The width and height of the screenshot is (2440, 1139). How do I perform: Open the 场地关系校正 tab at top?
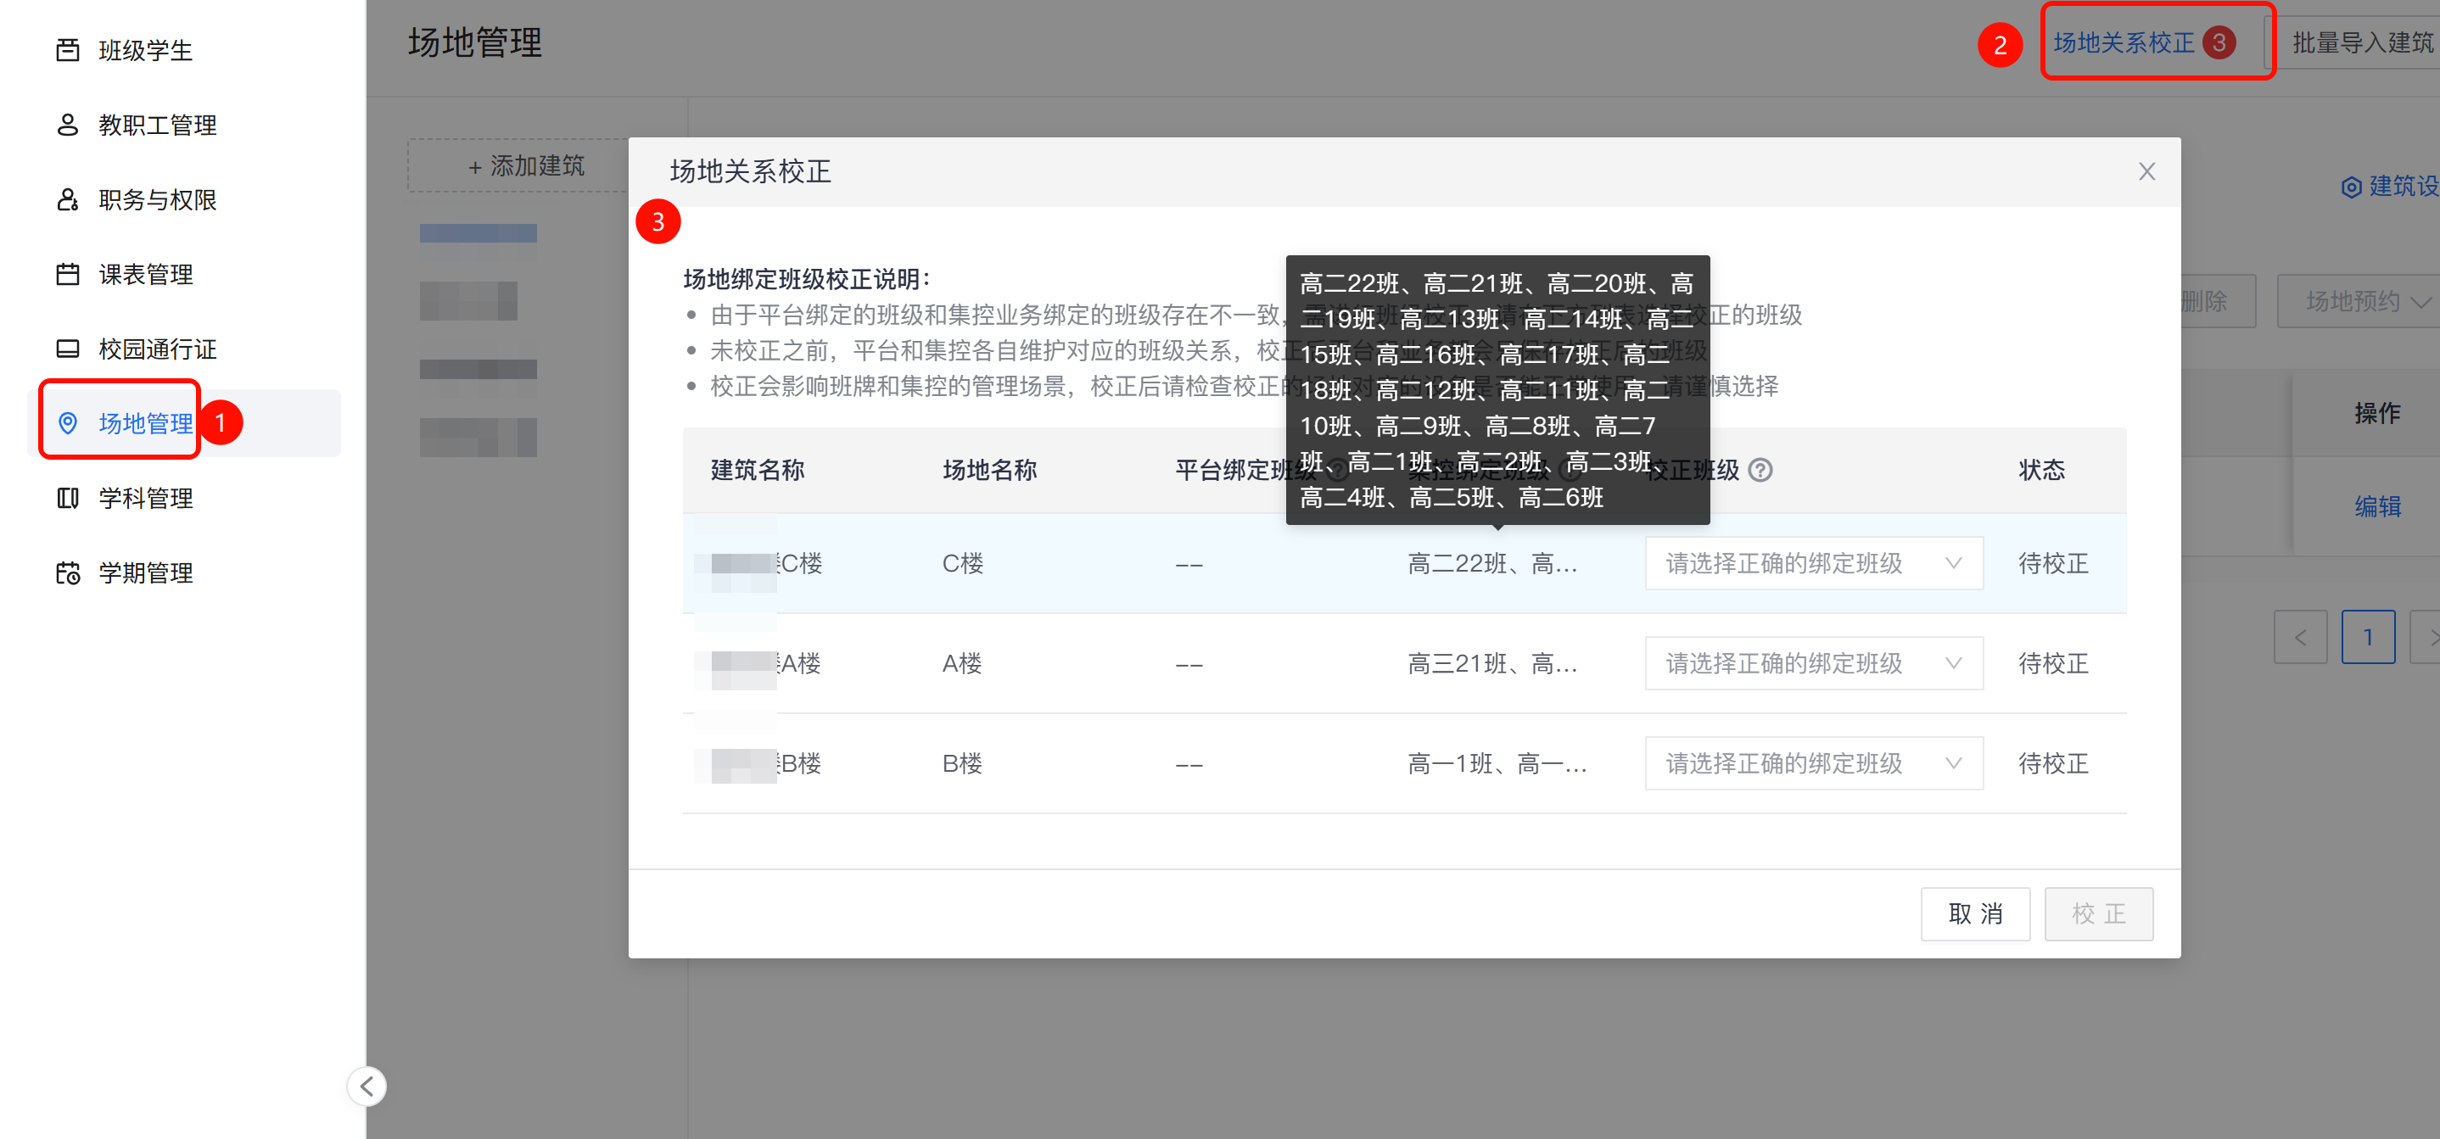tap(2124, 42)
